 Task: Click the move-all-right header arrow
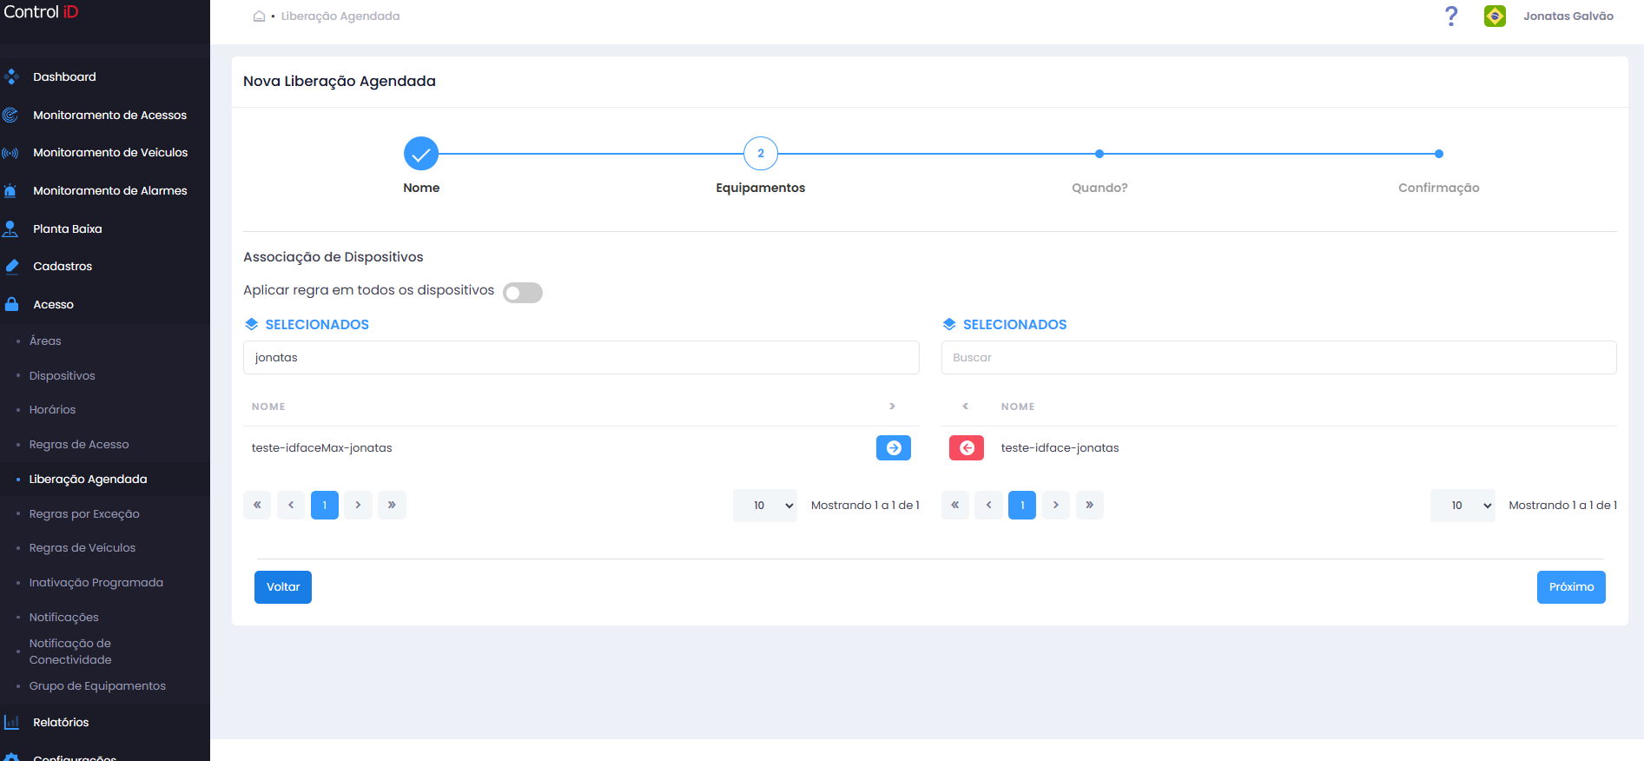click(x=892, y=406)
